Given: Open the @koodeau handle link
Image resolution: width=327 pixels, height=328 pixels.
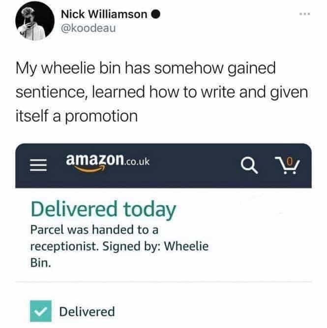Looking at the screenshot, I should tap(88, 28).
